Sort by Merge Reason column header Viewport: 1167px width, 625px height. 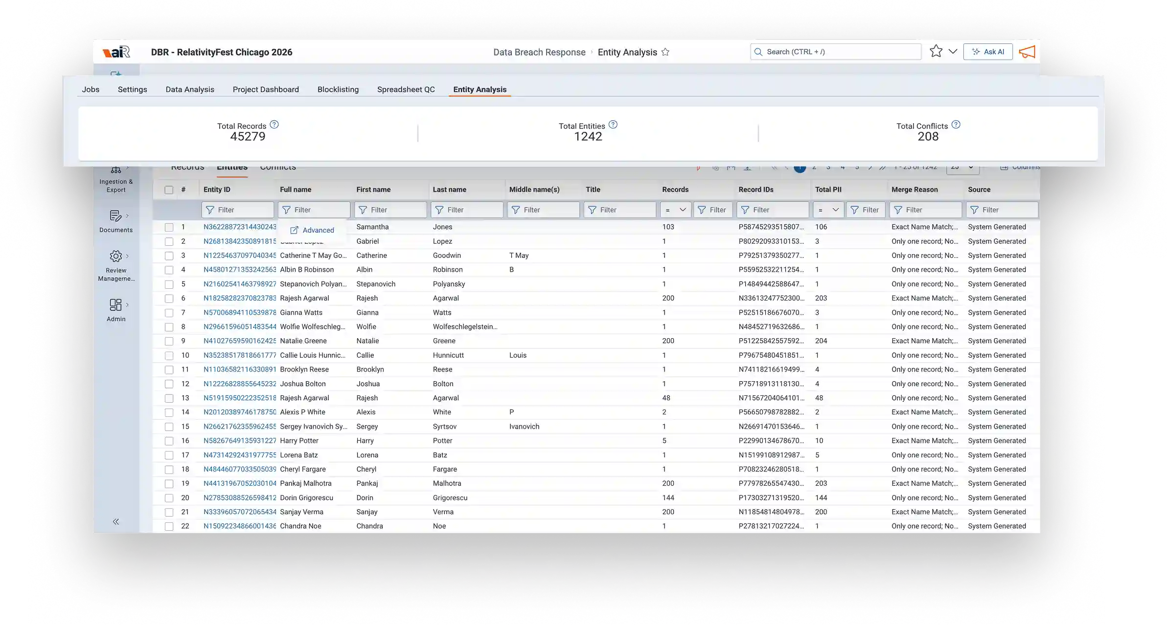click(915, 190)
